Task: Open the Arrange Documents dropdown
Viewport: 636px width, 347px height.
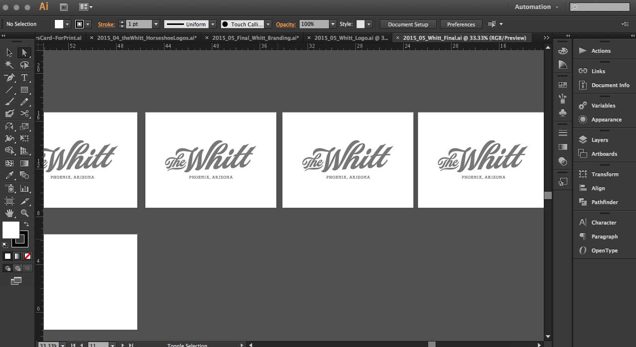Action: click(x=86, y=7)
